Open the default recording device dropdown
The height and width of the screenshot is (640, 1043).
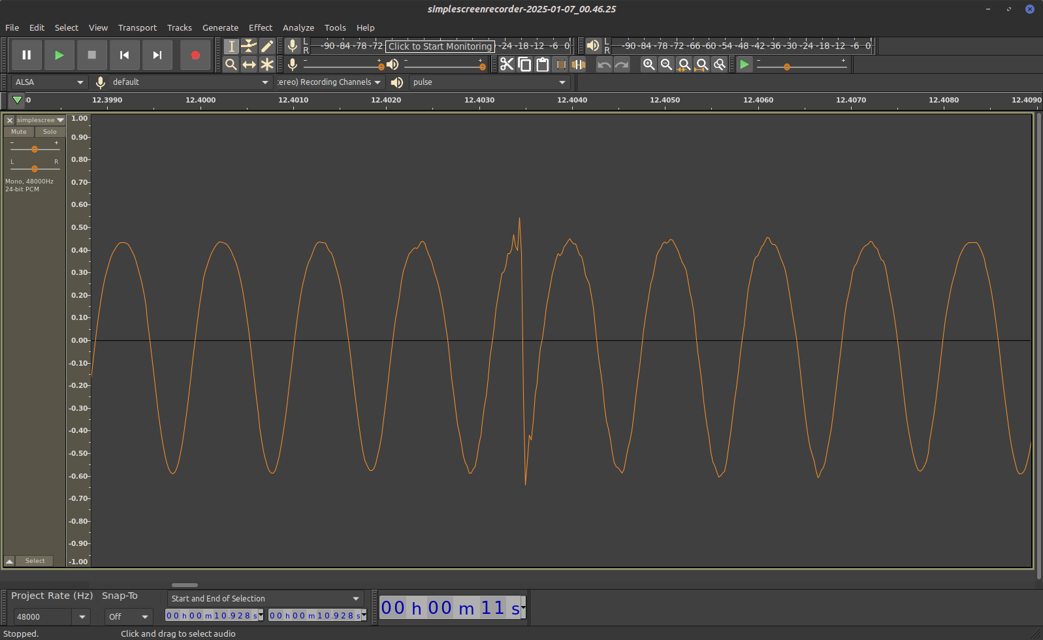pos(190,82)
